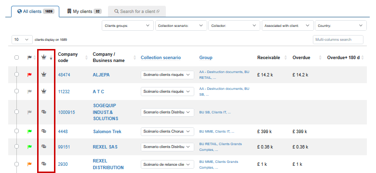Open REXEL DISTRIBUTION's Scénario de relance dropdown

pyautogui.click(x=167, y=164)
